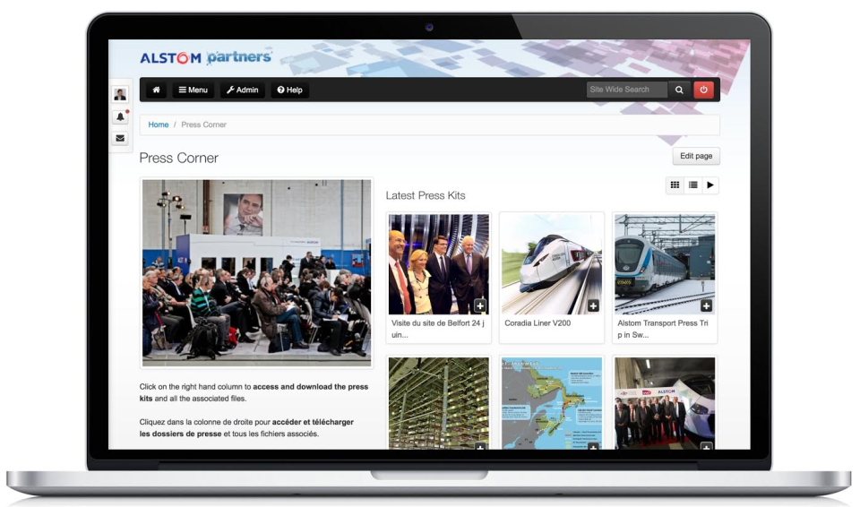Click the 'Press Corner' page heading

179,158
